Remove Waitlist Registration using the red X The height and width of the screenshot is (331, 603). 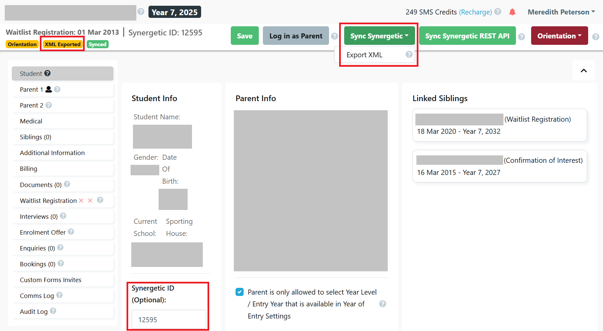81,200
